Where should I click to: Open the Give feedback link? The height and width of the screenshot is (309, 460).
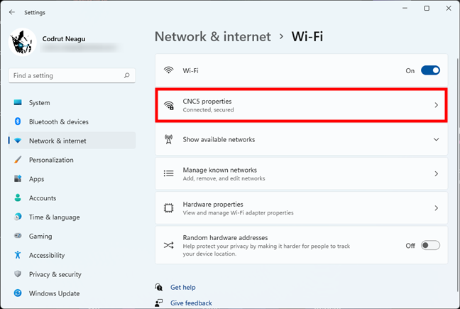(191, 303)
